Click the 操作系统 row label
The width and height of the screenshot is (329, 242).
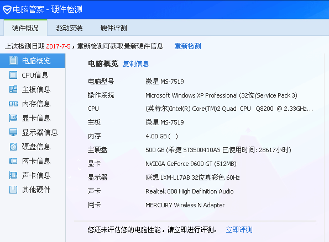click(101, 95)
